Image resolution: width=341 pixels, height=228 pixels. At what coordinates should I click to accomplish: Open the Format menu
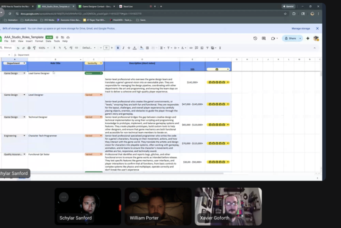click(39, 41)
